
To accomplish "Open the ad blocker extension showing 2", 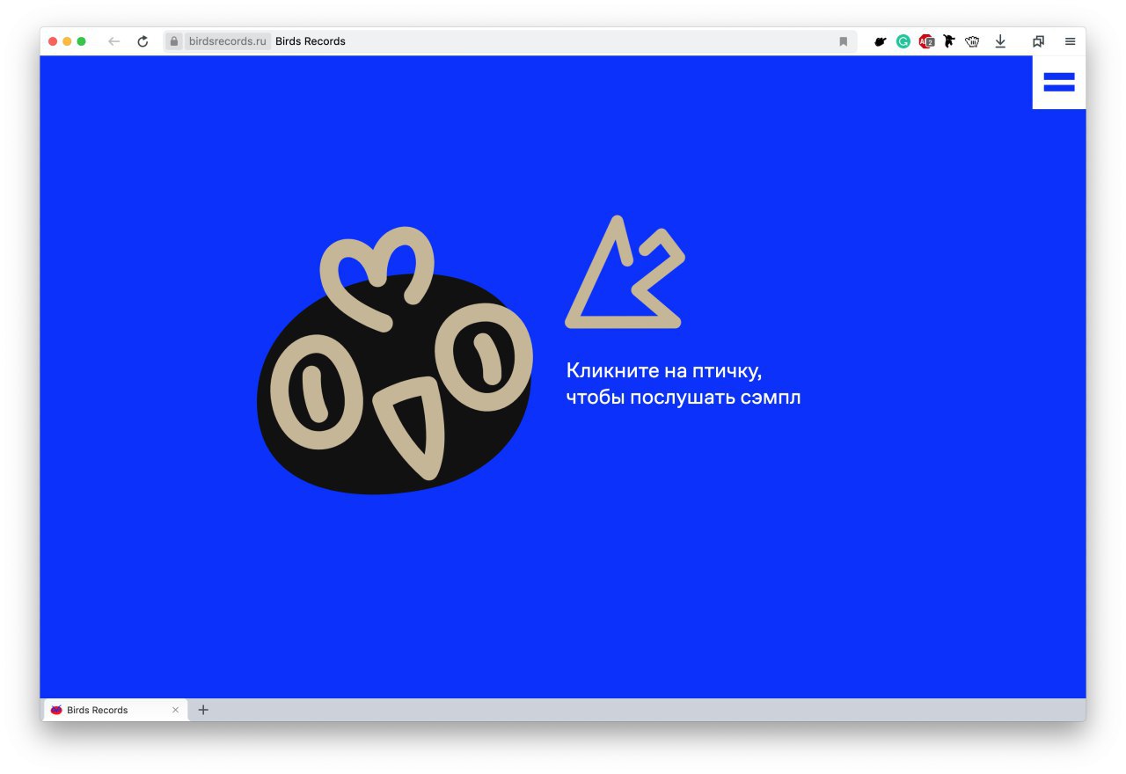I will pos(926,41).
